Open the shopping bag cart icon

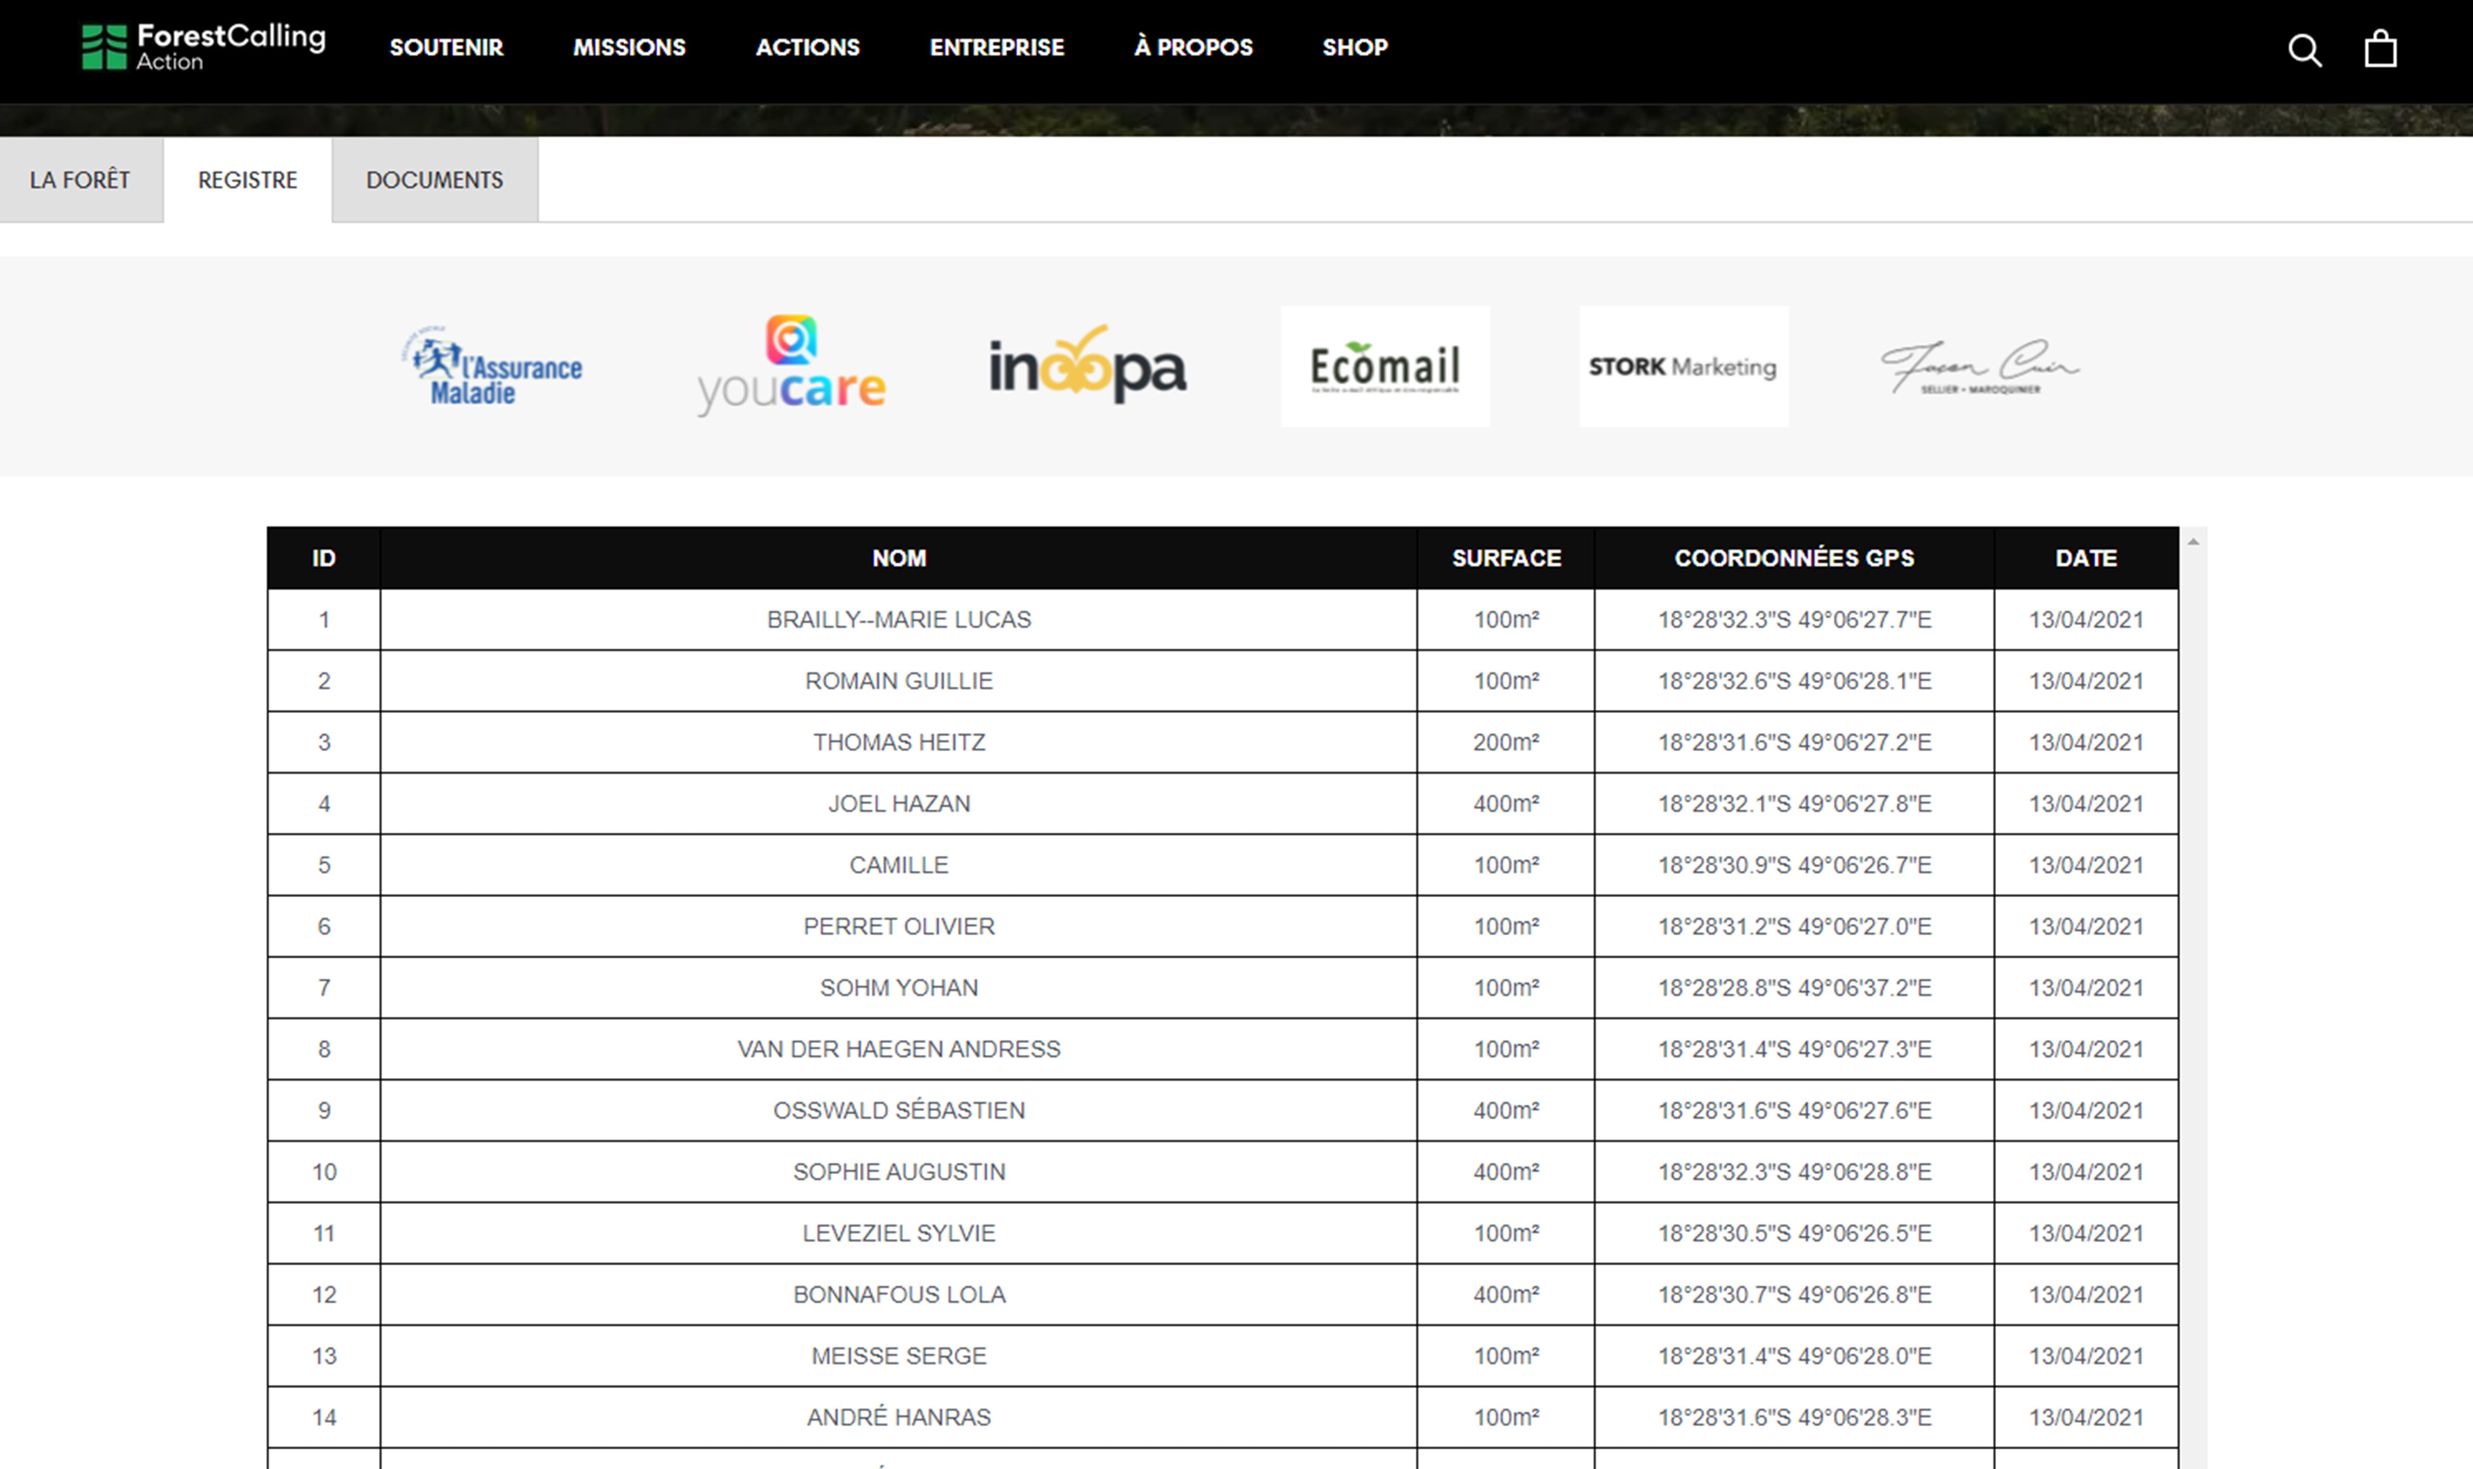pyautogui.click(x=2380, y=49)
